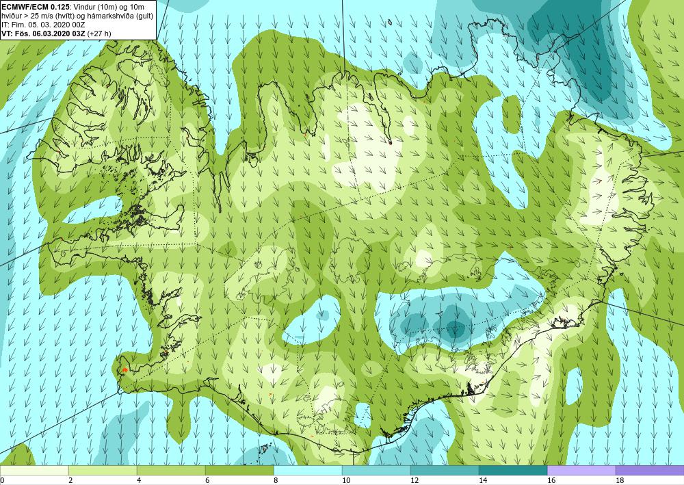Click the 16–18 m/s lavender legend swatch

coord(581,470)
